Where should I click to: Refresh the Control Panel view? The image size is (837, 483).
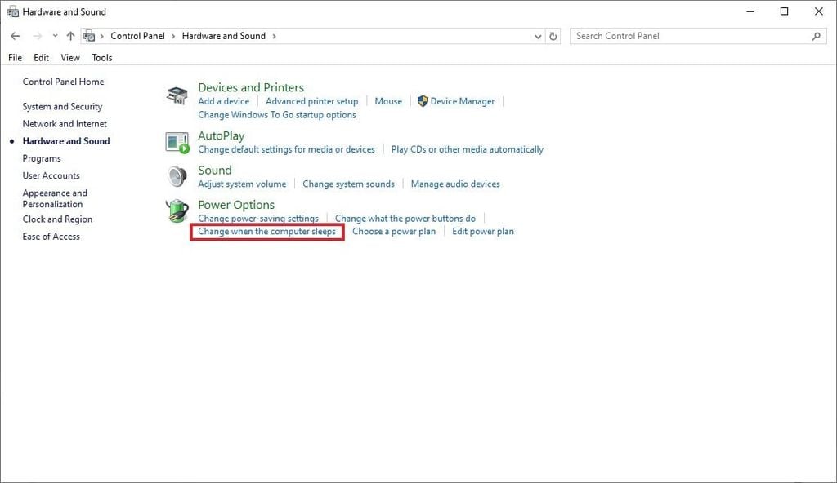pyautogui.click(x=553, y=36)
